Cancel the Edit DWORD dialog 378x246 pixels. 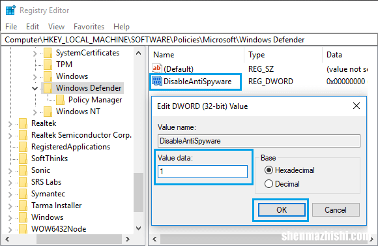coord(336,210)
